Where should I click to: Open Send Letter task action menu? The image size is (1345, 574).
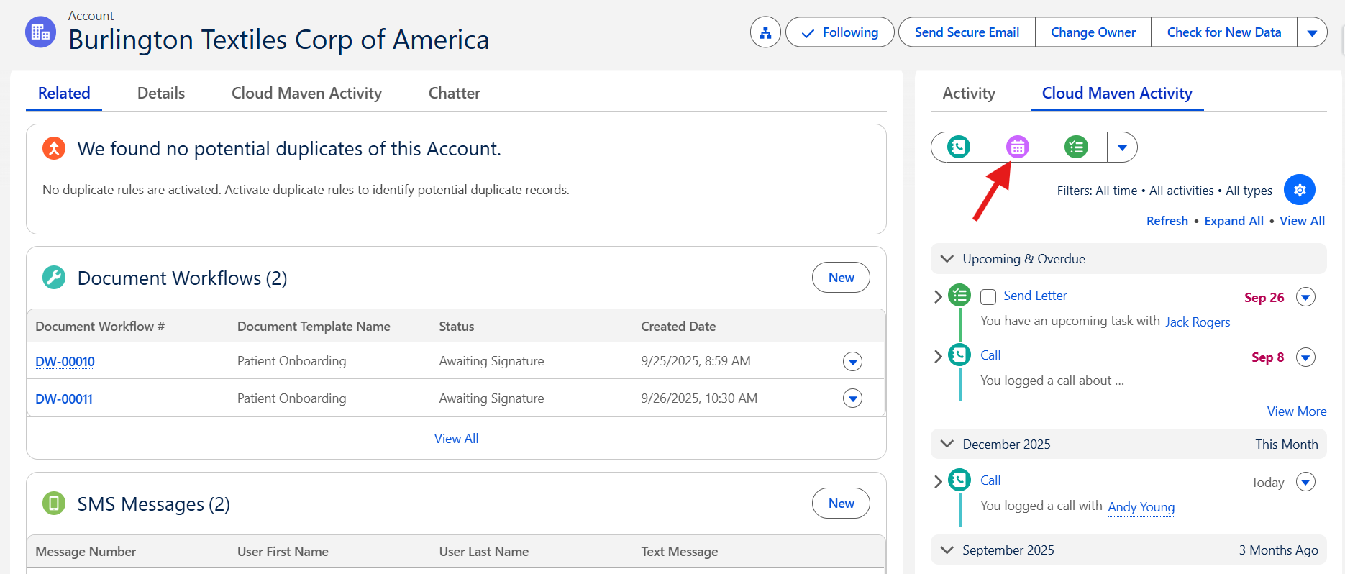pos(1305,297)
